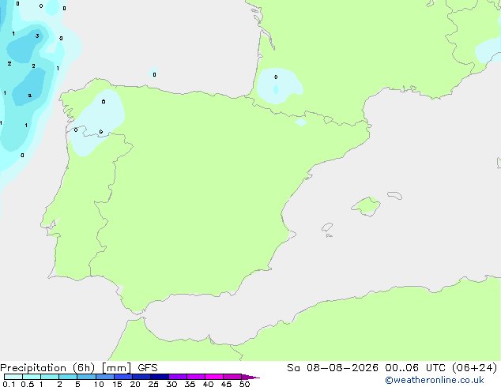Click the legend label '0.1'

(x=9, y=384)
